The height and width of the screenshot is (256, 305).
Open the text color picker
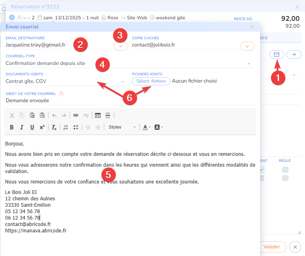pyautogui.click(x=146, y=127)
